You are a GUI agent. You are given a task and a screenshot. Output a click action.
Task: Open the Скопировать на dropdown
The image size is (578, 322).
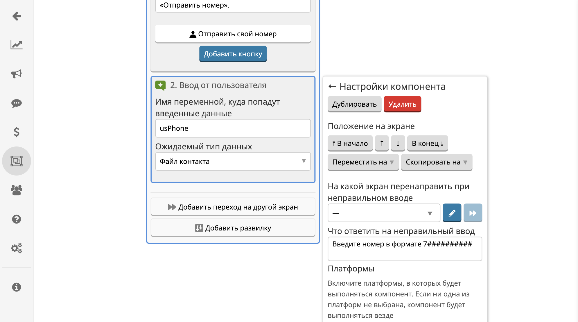coord(437,162)
